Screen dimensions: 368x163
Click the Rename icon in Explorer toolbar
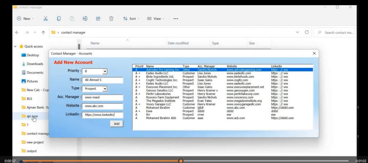[85, 19]
